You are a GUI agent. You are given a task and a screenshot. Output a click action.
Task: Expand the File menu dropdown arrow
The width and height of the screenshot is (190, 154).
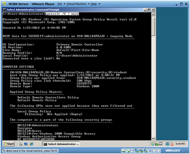64,4
